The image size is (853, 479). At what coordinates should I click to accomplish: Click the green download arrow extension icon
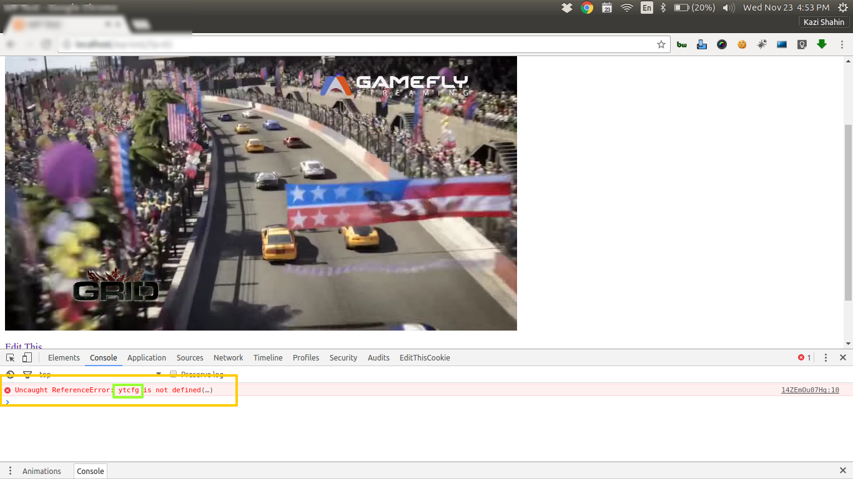coord(822,44)
